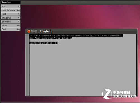This screenshot has width=140, height=103.
Task: Expand the Edit submenu arrow
Action: (x=19, y=14)
